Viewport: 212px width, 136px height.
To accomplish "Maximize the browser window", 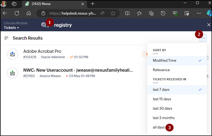I will coord(198,3).
